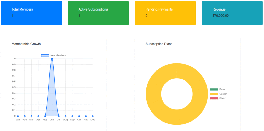Viewport: 264px width, 131px height.
Task: Click the March data point on chart
Action: 31,116
